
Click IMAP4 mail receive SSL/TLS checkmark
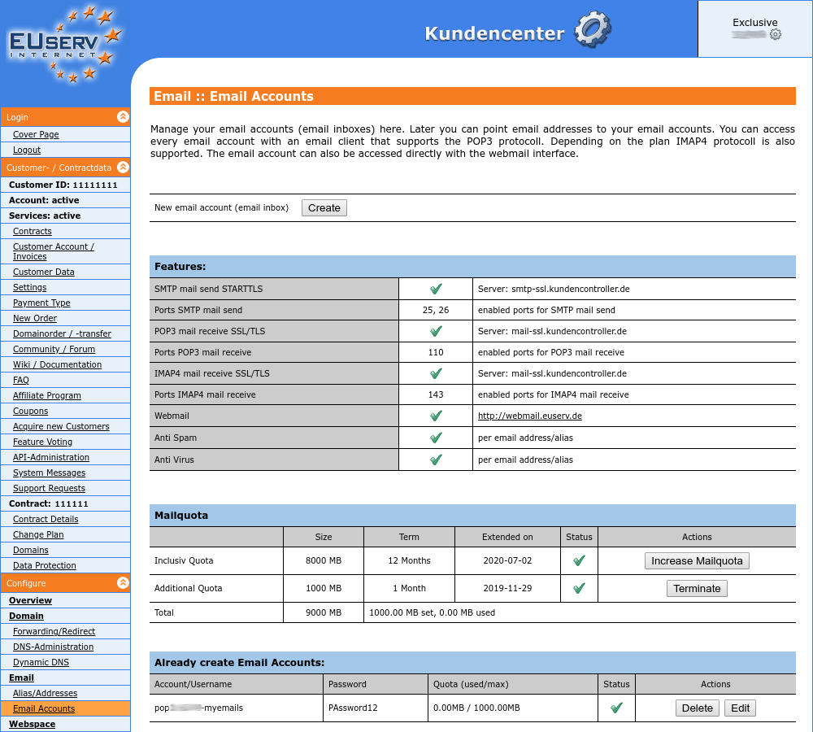click(436, 373)
